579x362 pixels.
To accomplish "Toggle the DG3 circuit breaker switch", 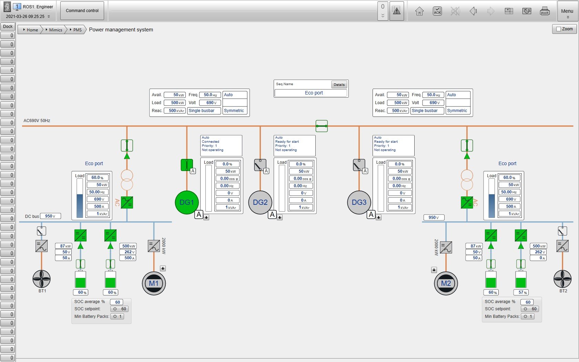I will 359,165.
